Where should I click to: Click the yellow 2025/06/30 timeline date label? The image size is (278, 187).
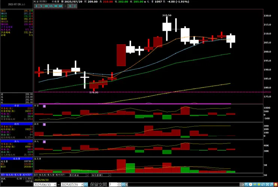[x=41, y=180]
